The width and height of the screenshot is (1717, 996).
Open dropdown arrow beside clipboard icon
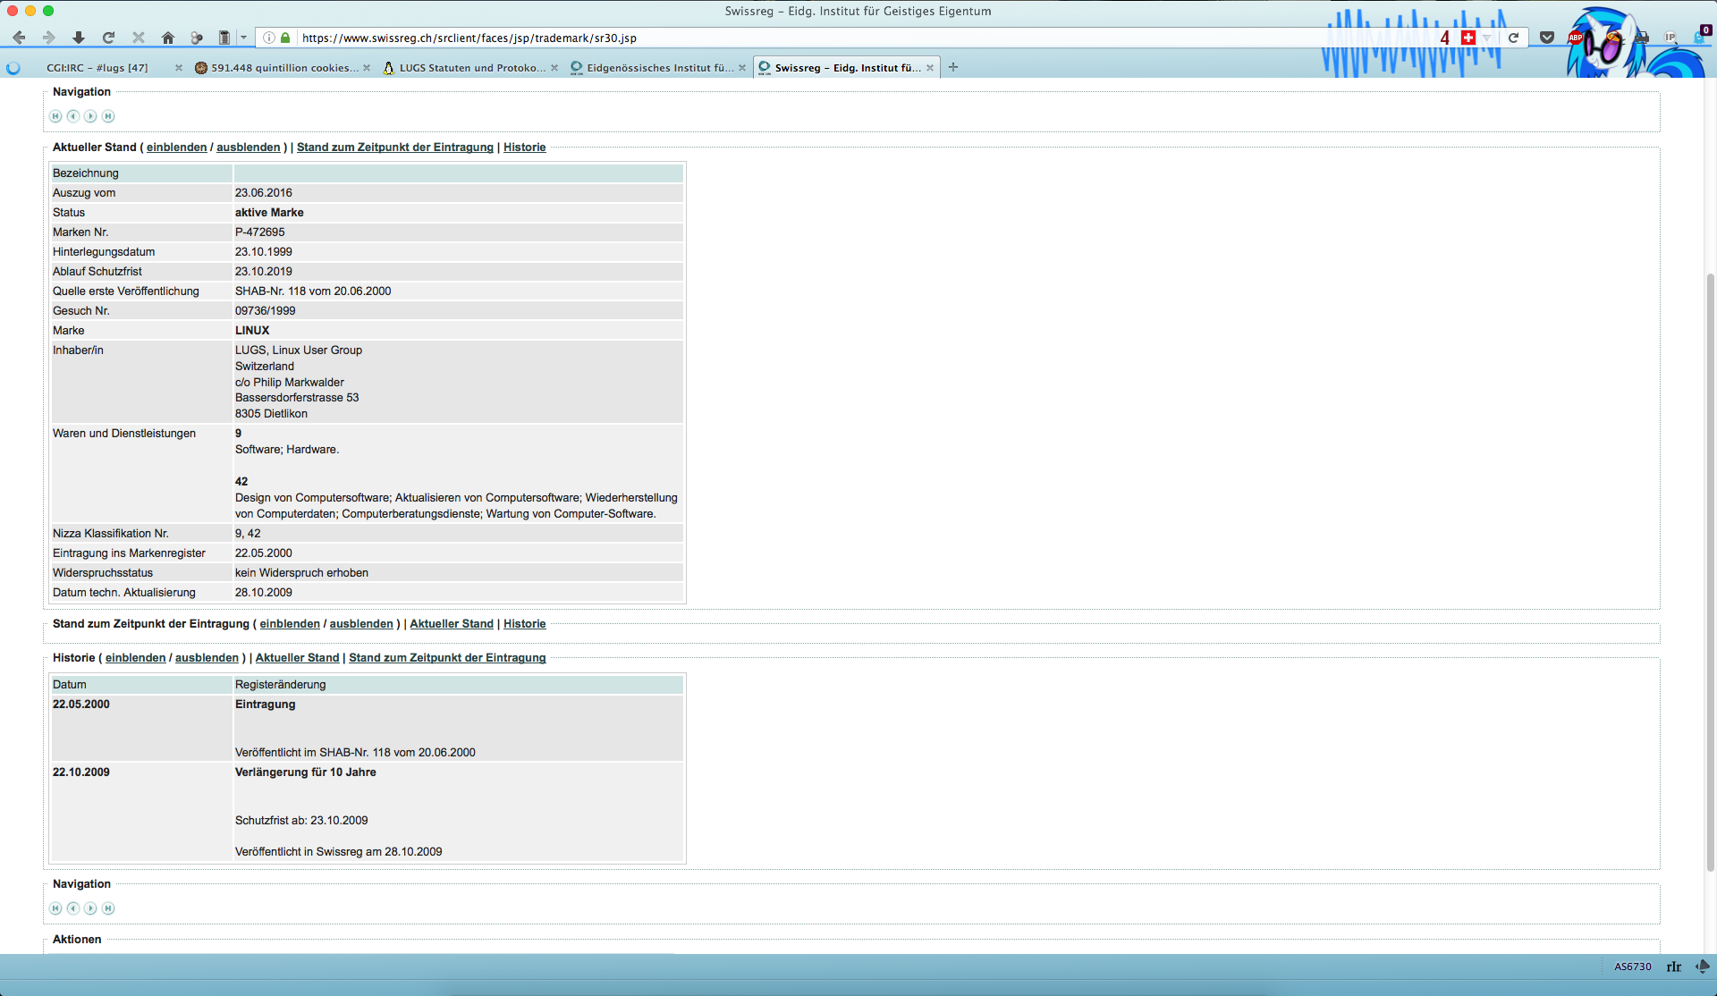point(243,38)
